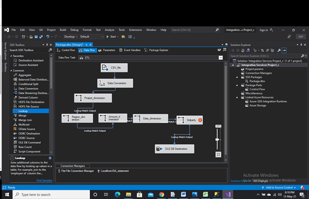Screen dimensions: 309x199
Task: Click the Search Solution Explorer field
Action: click(266, 56)
